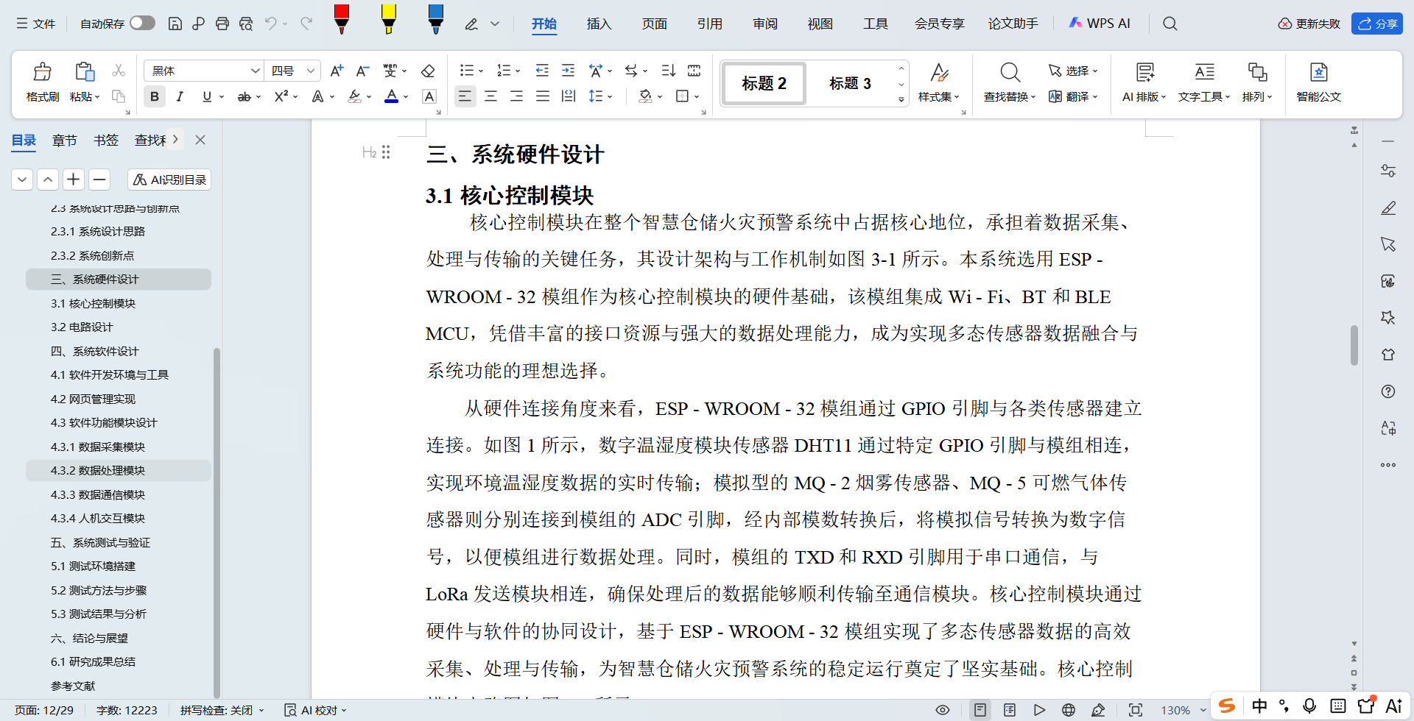Toggle Italic formatting
Screen dimensions: 1414x721
(180, 96)
